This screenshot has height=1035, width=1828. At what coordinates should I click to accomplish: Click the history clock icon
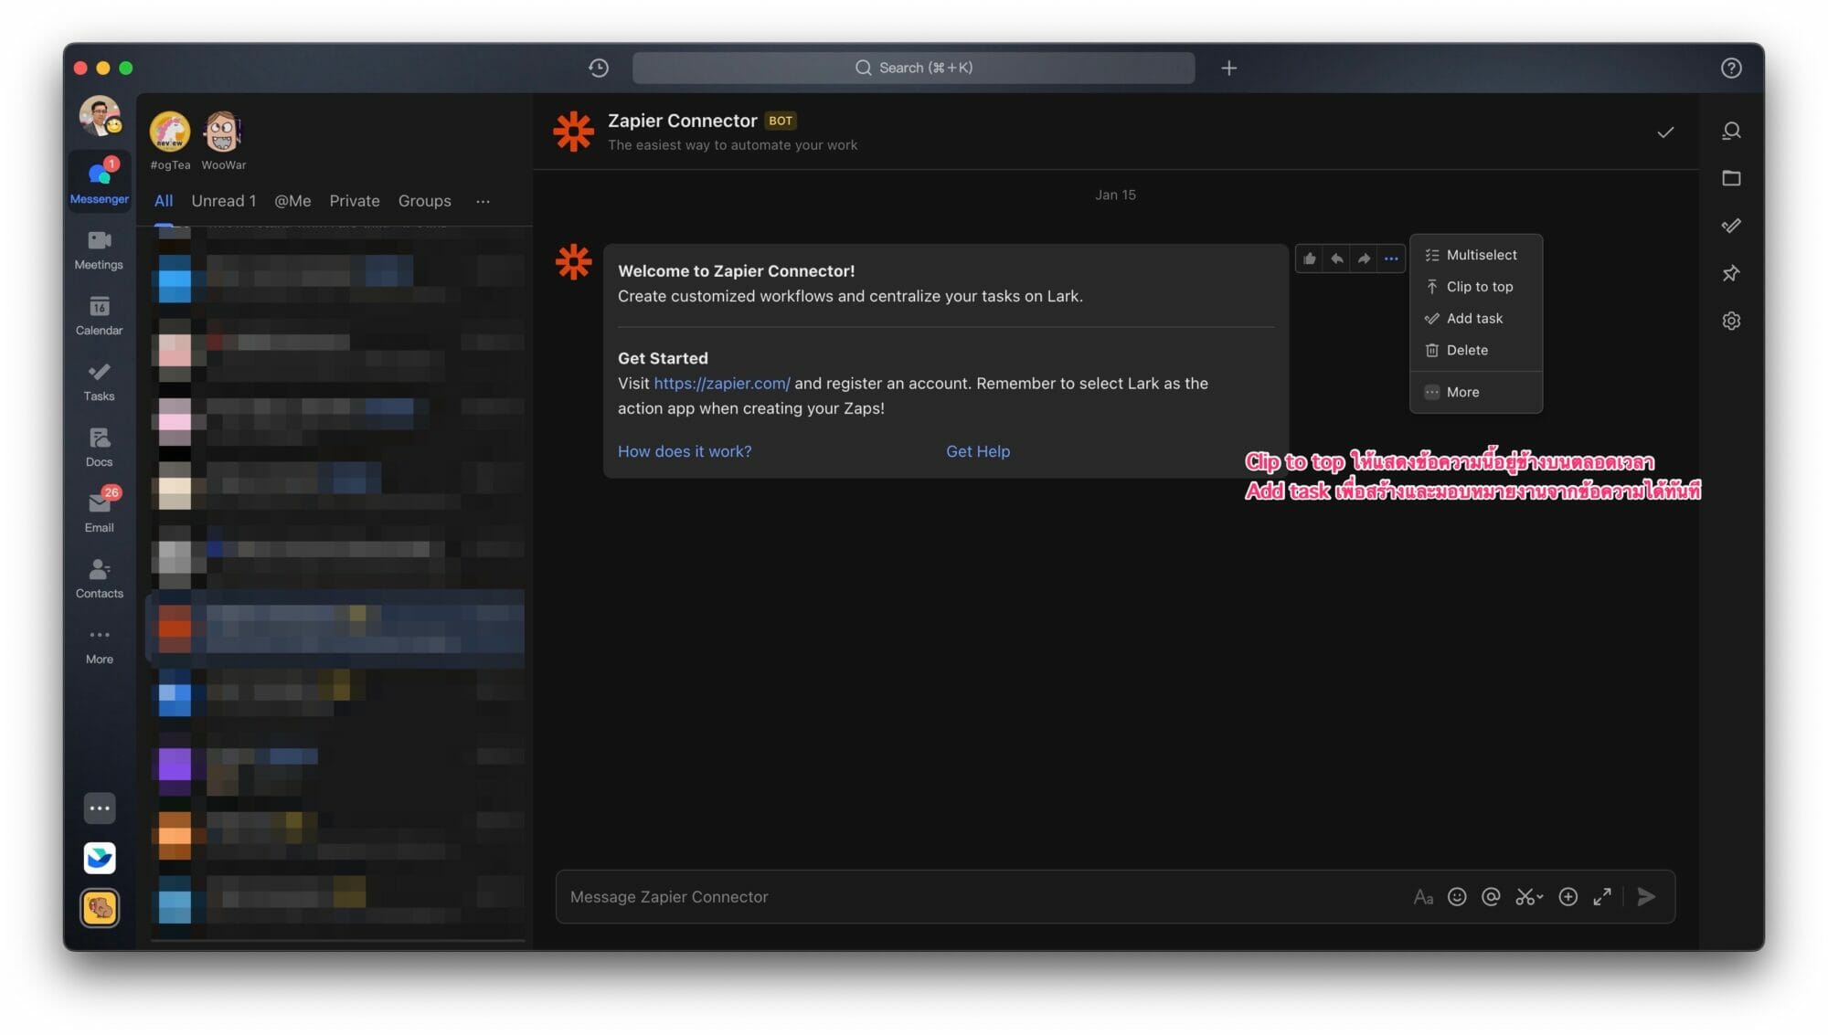point(599,68)
